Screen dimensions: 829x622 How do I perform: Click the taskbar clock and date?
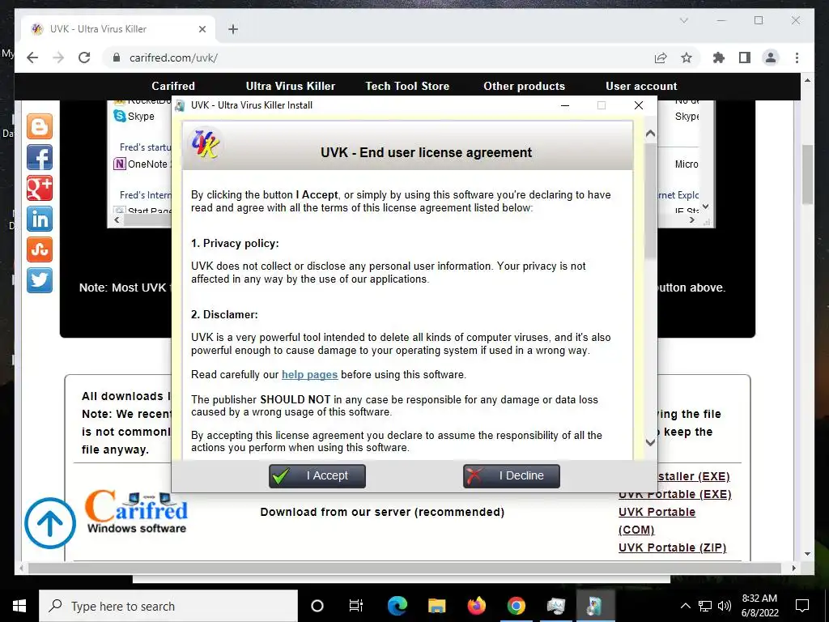[759, 606]
